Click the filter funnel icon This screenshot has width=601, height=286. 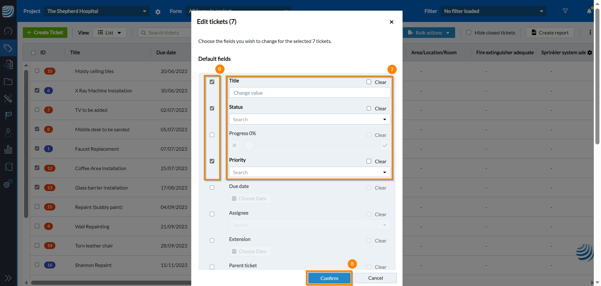(x=565, y=11)
